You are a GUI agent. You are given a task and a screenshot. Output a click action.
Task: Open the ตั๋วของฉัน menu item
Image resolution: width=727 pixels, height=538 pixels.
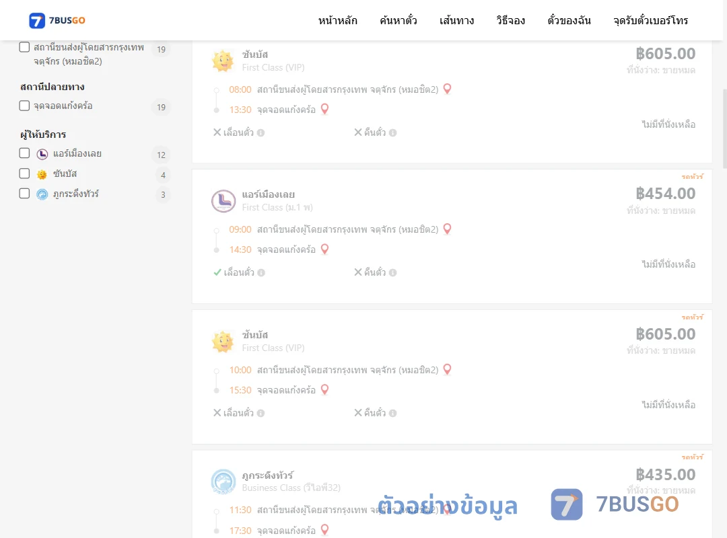coord(569,20)
